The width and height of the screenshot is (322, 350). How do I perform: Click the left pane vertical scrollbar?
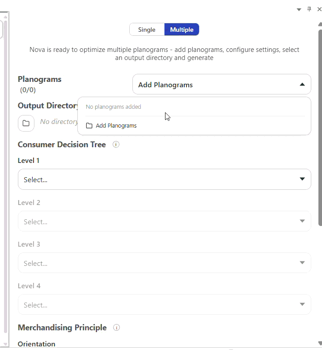[5, 179]
